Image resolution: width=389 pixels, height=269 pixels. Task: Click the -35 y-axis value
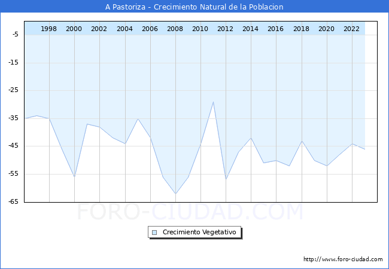click(13, 118)
